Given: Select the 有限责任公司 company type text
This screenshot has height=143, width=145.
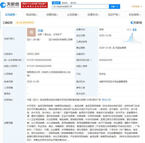Looking at the screenshot, I should point(49,74).
